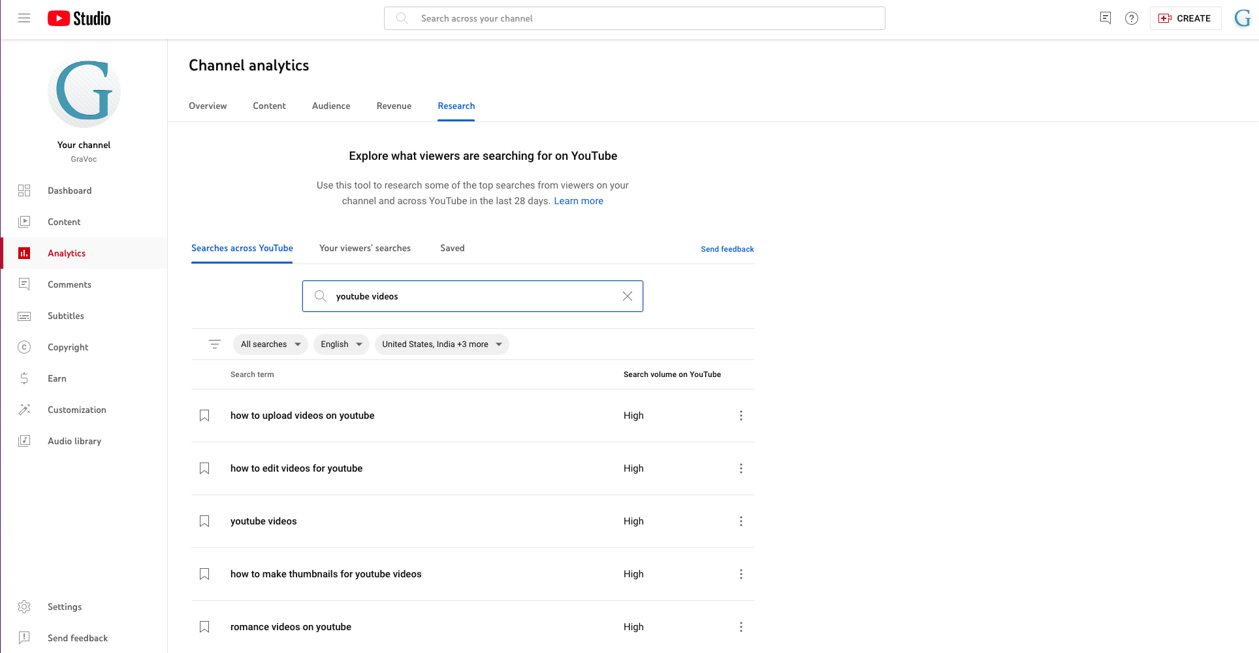Bookmark 'romance videos on youtube'
This screenshot has width=1259, height=653.
[204, 627]
